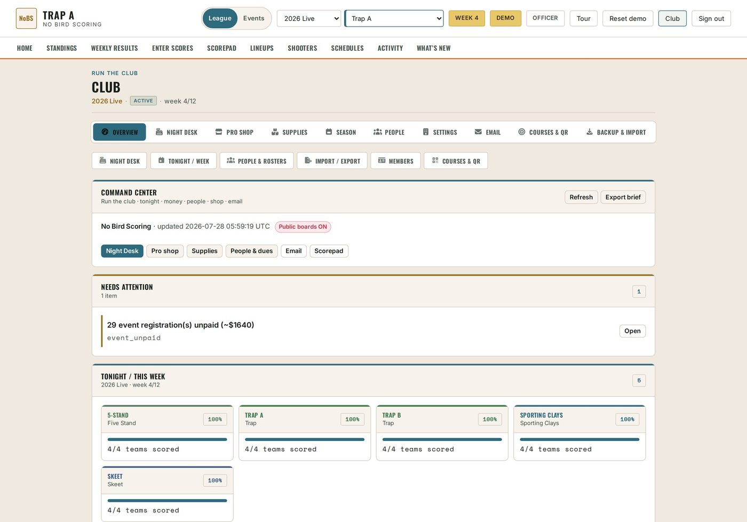Viewport: 747px width, 522px height.
Task: Click the Email envelope icon
Action: click(478, 132)
